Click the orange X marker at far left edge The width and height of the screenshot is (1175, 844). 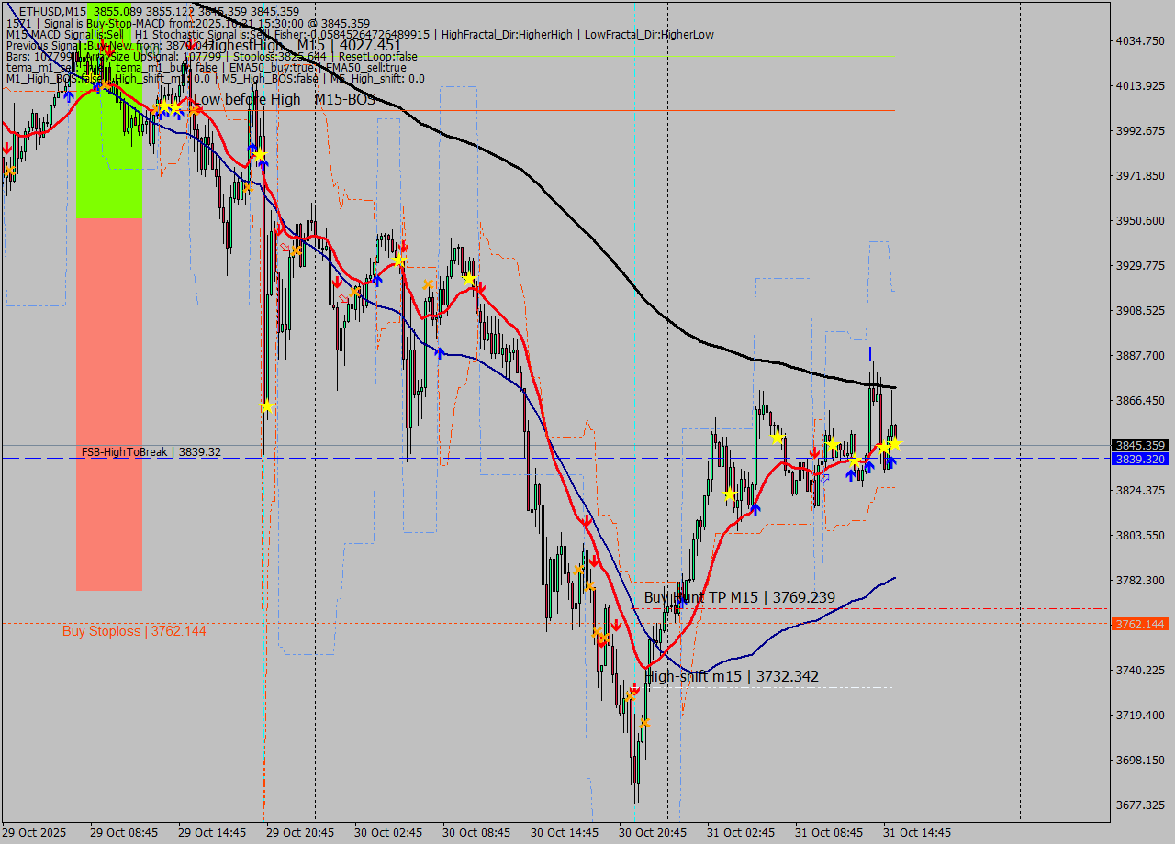10,171
